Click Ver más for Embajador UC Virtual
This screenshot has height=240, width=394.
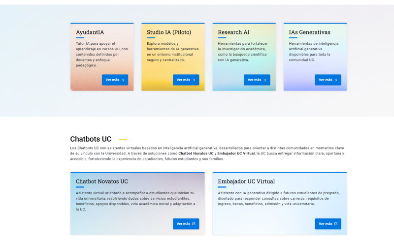tap(328, 224)
